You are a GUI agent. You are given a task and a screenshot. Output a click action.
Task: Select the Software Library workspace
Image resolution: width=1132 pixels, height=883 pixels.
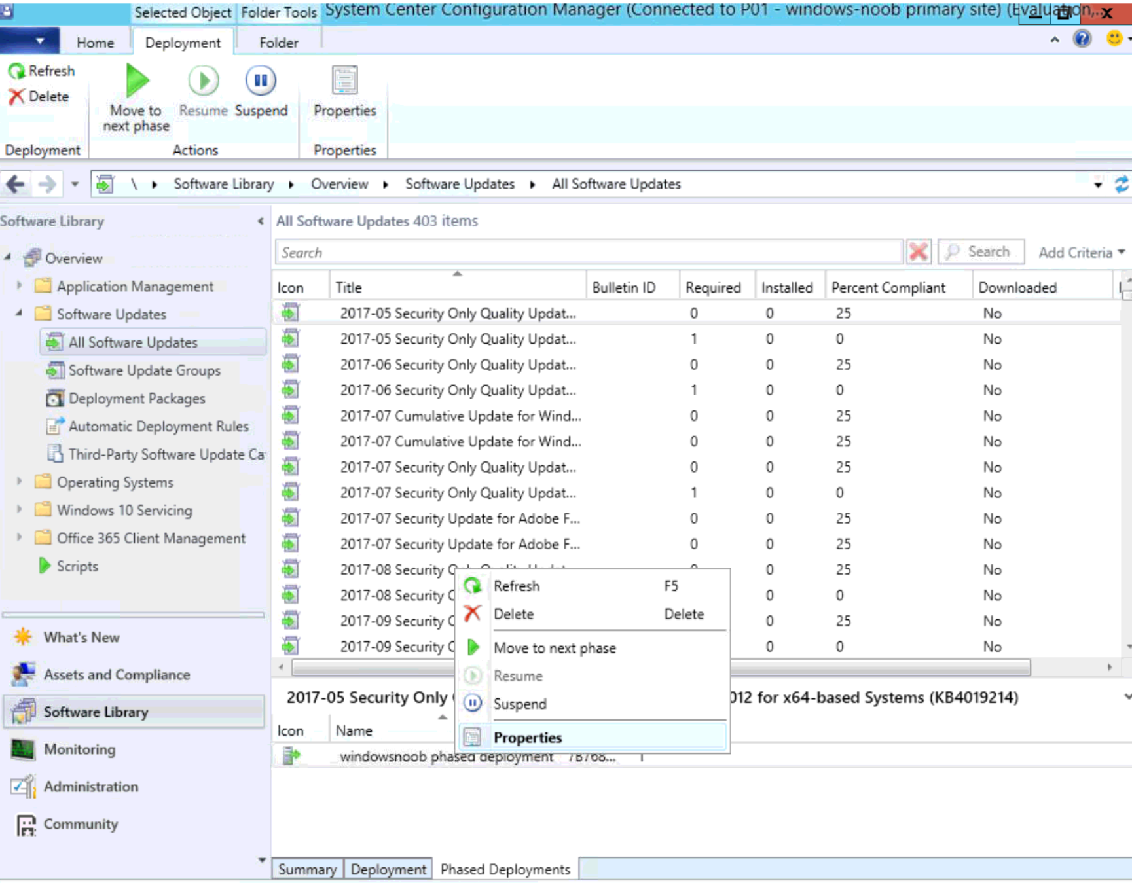(x=134, y=712)
